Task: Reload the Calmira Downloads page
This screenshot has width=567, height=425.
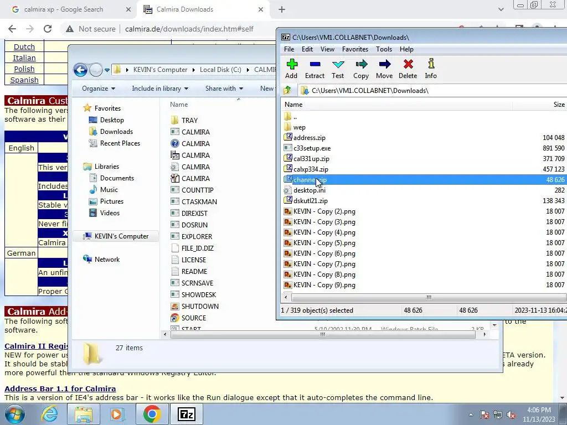Action: [48, 29]
